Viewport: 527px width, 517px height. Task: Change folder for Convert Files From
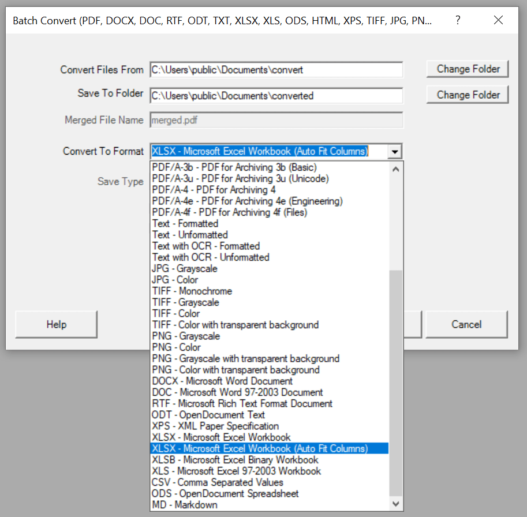click(x=468, y=69)
